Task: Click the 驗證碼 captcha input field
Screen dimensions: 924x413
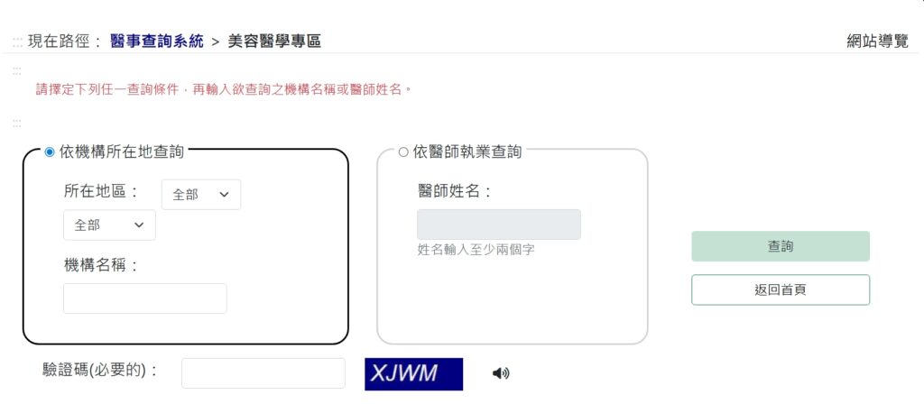Action: (x=263, y=373)
